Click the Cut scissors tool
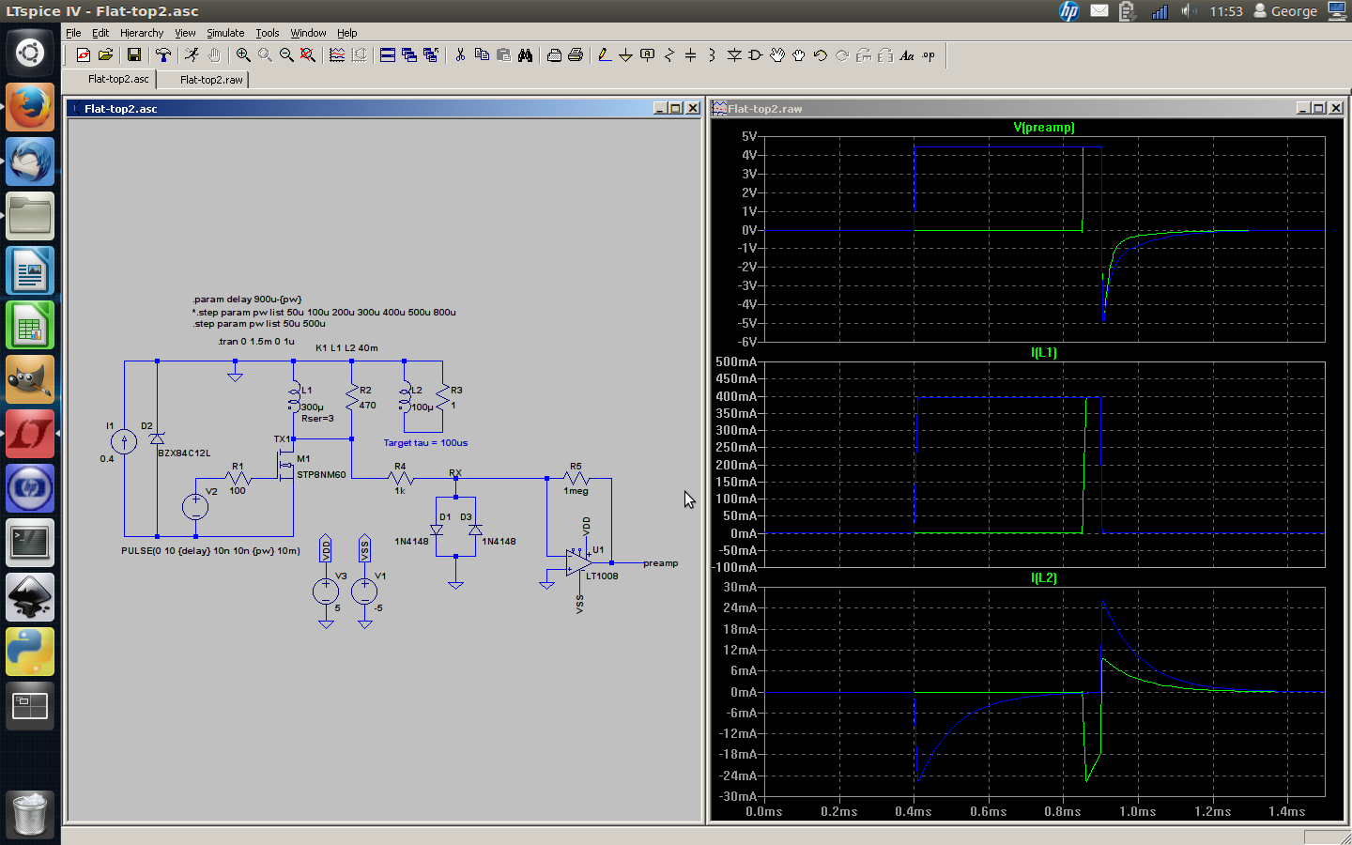This screenshot has height=845, width=1352. [x=460, y=55]
